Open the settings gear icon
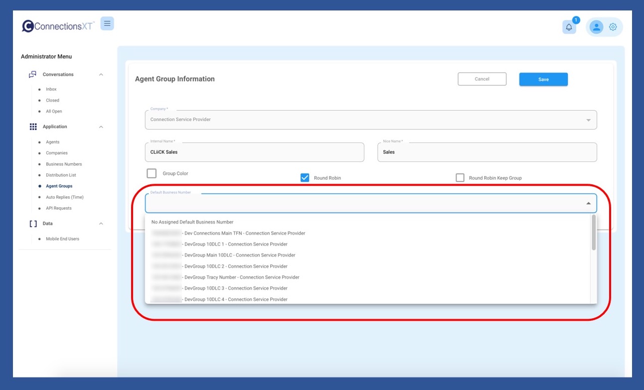644x390 pixels. click(613, 27)
